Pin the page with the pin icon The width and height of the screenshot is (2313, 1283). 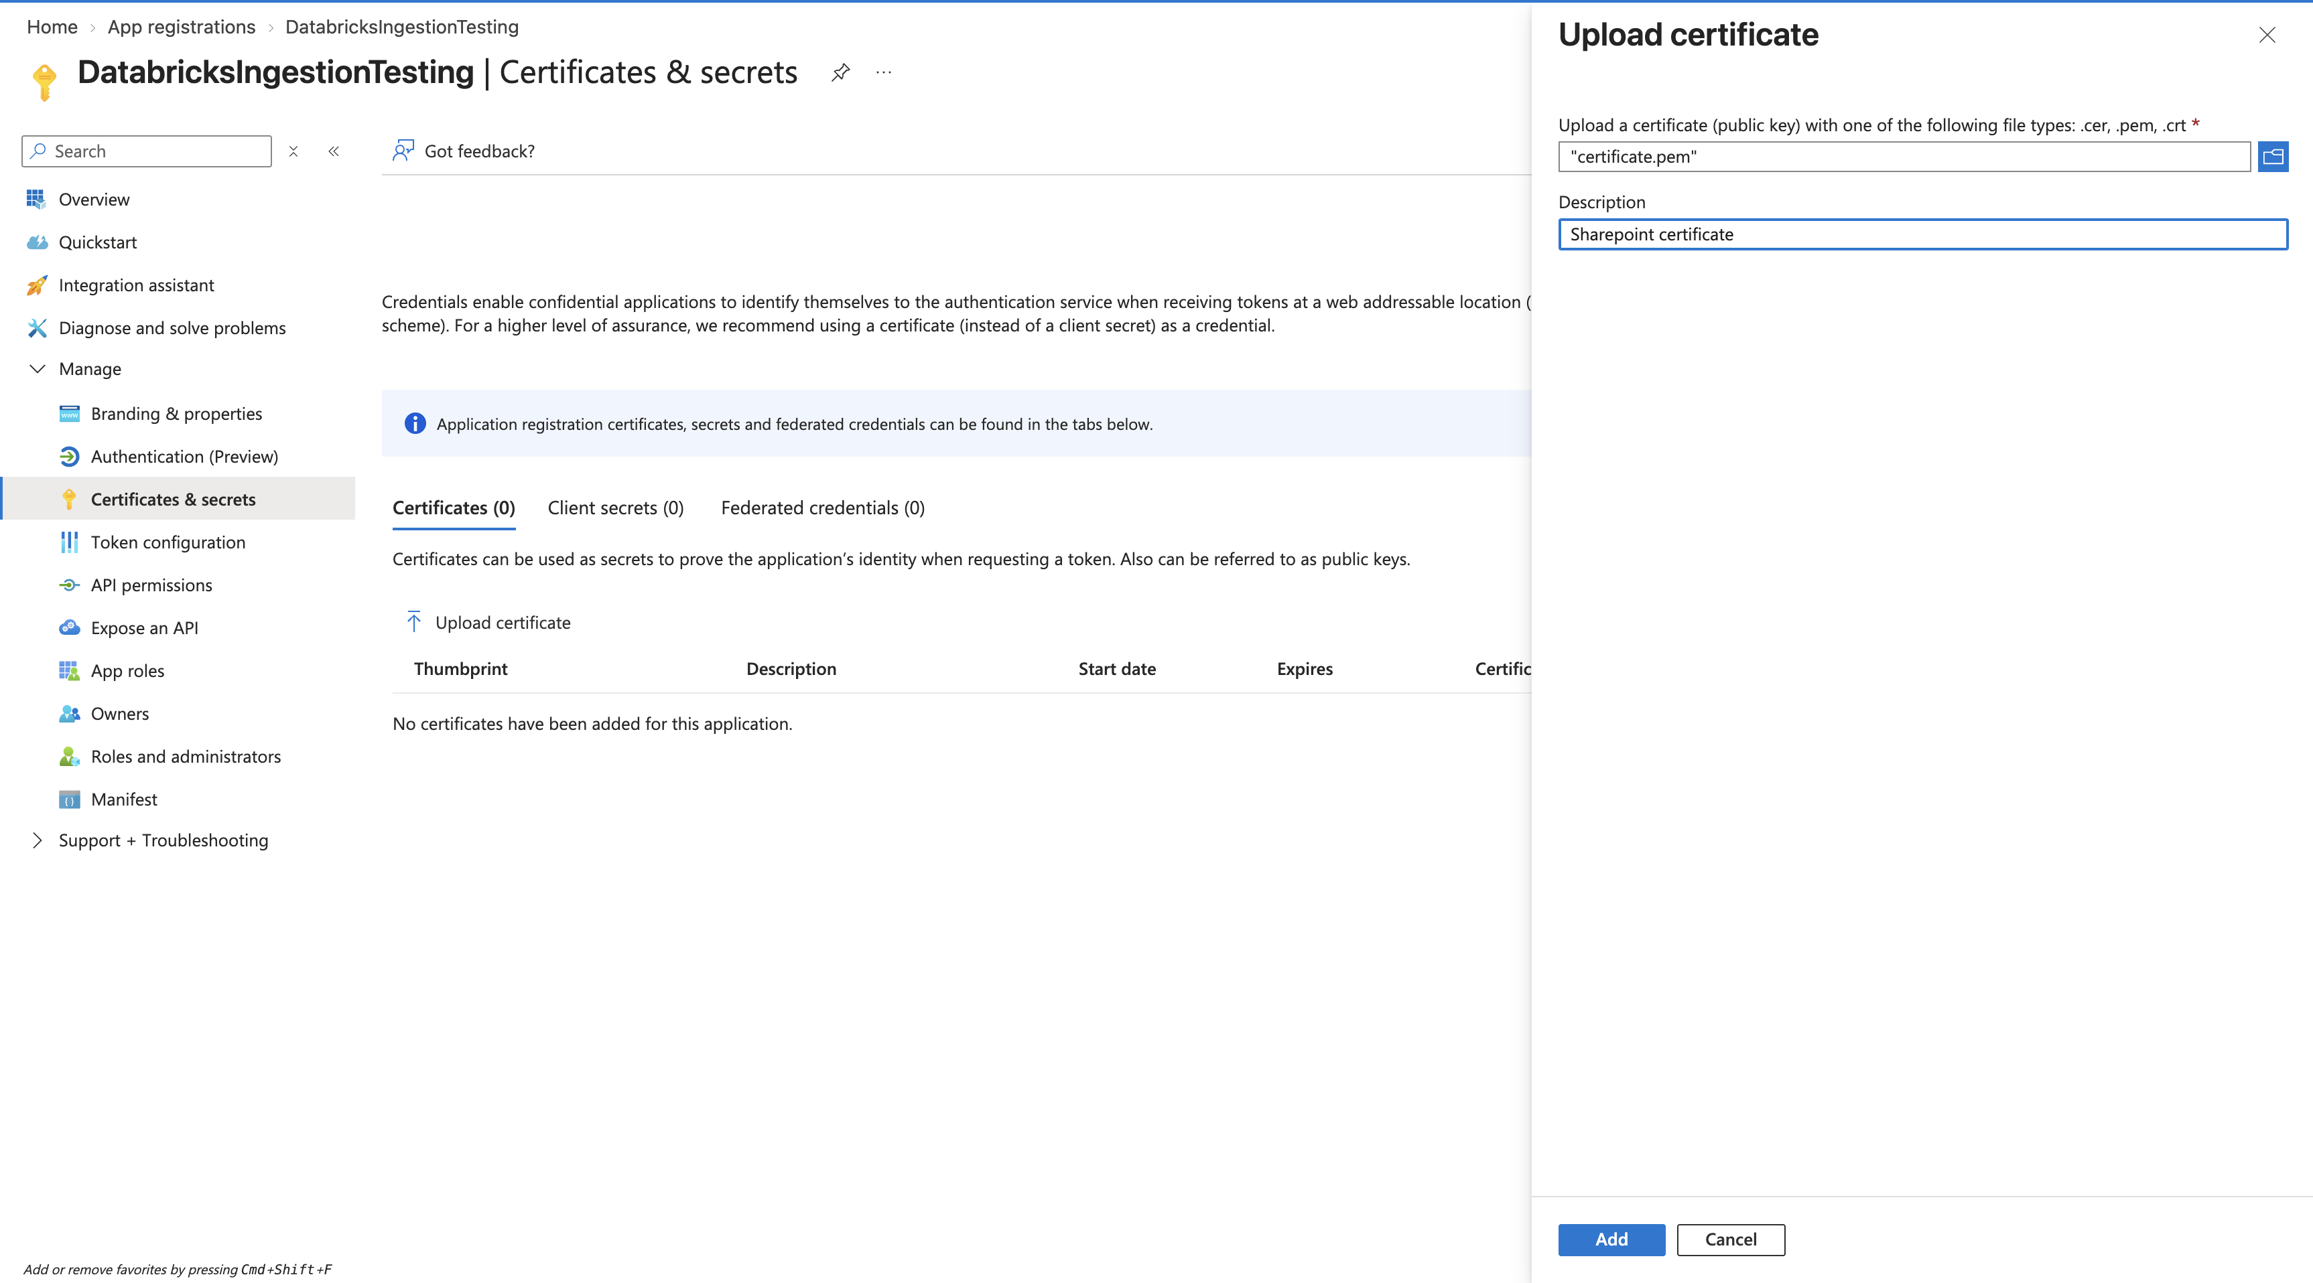pos(840,73)
